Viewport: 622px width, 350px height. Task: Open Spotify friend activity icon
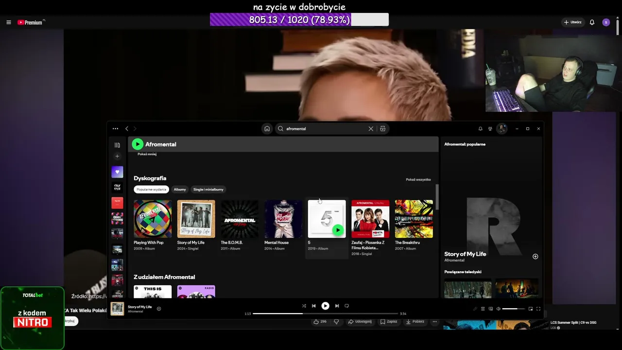click(490, 129)
